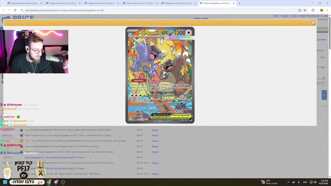
Task: Click the browser Forward arrow
Action: click(9, 10)
